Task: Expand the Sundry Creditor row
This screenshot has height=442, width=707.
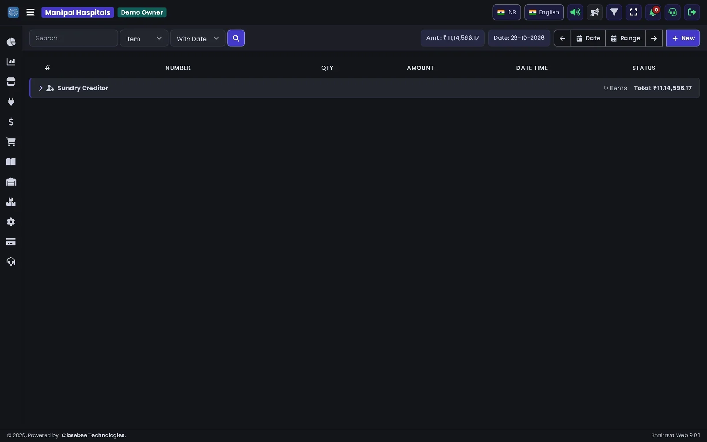Action: (x=41, y=88)
